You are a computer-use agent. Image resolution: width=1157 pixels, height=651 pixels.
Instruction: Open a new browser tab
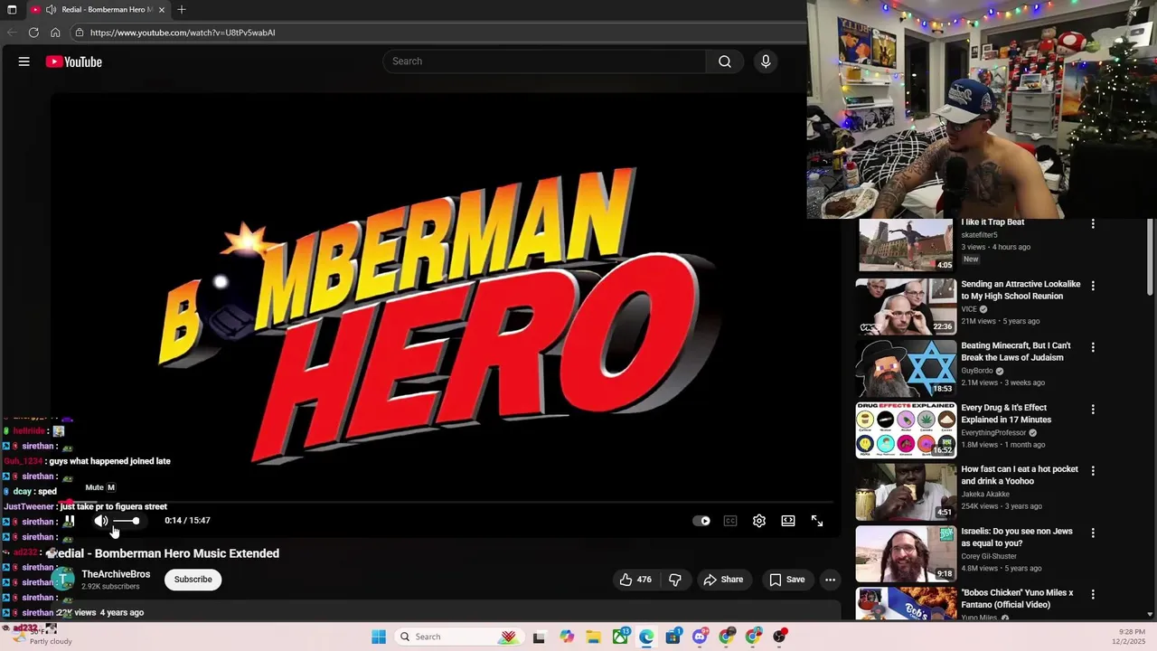coord(182,9)
